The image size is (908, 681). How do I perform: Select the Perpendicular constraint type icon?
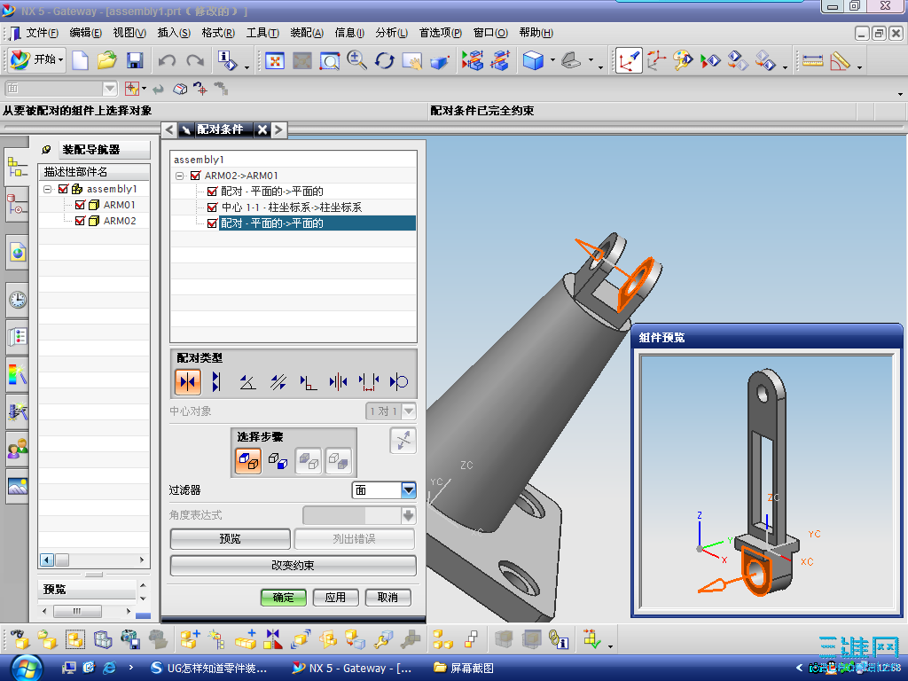pos(308,382)
